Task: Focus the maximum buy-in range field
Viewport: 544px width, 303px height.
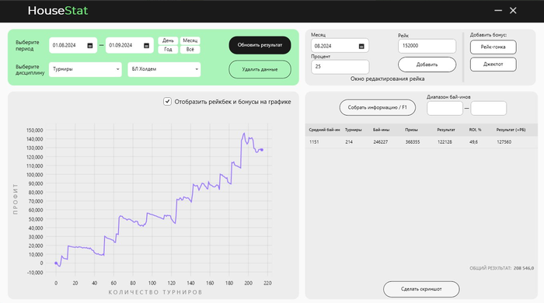Action: pyautogui.click(x=489, y=108)
